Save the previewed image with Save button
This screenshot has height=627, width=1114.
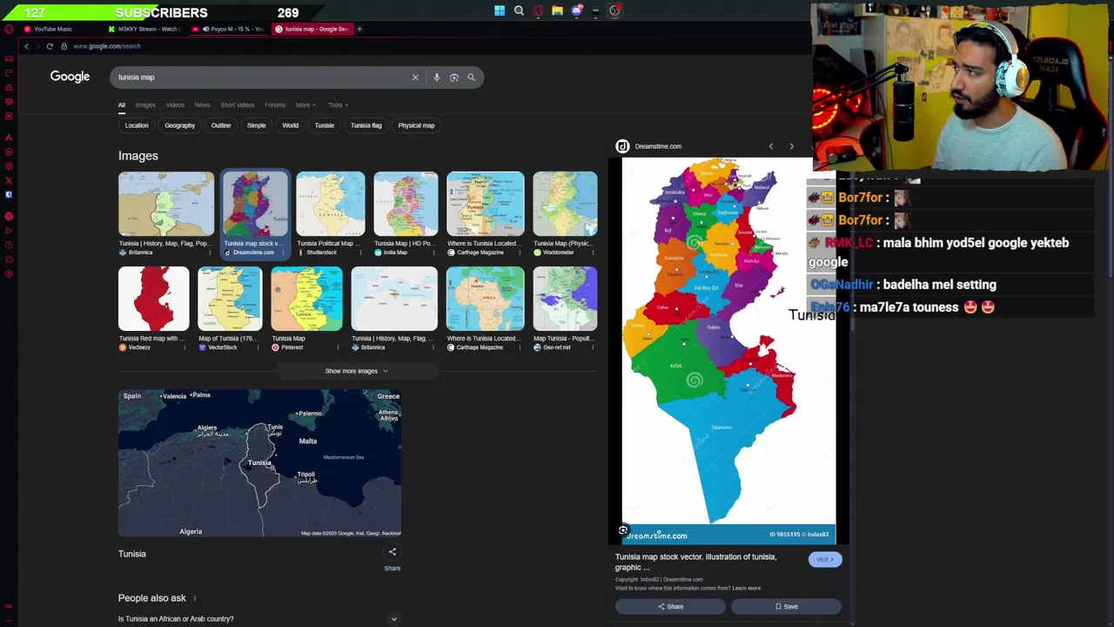(x=786, y=607)
